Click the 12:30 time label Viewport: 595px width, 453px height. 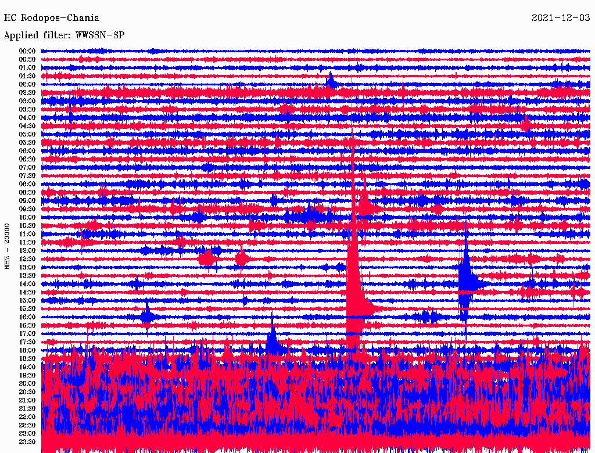(x=27, y=259)
